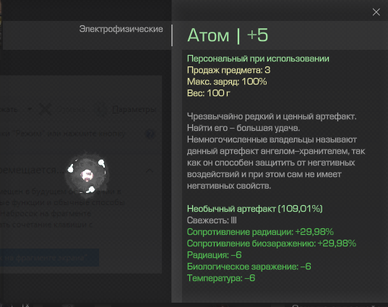Screen dimensions: 388x307
Task: Close the Атом artifact info window
Action: [376, 12]
